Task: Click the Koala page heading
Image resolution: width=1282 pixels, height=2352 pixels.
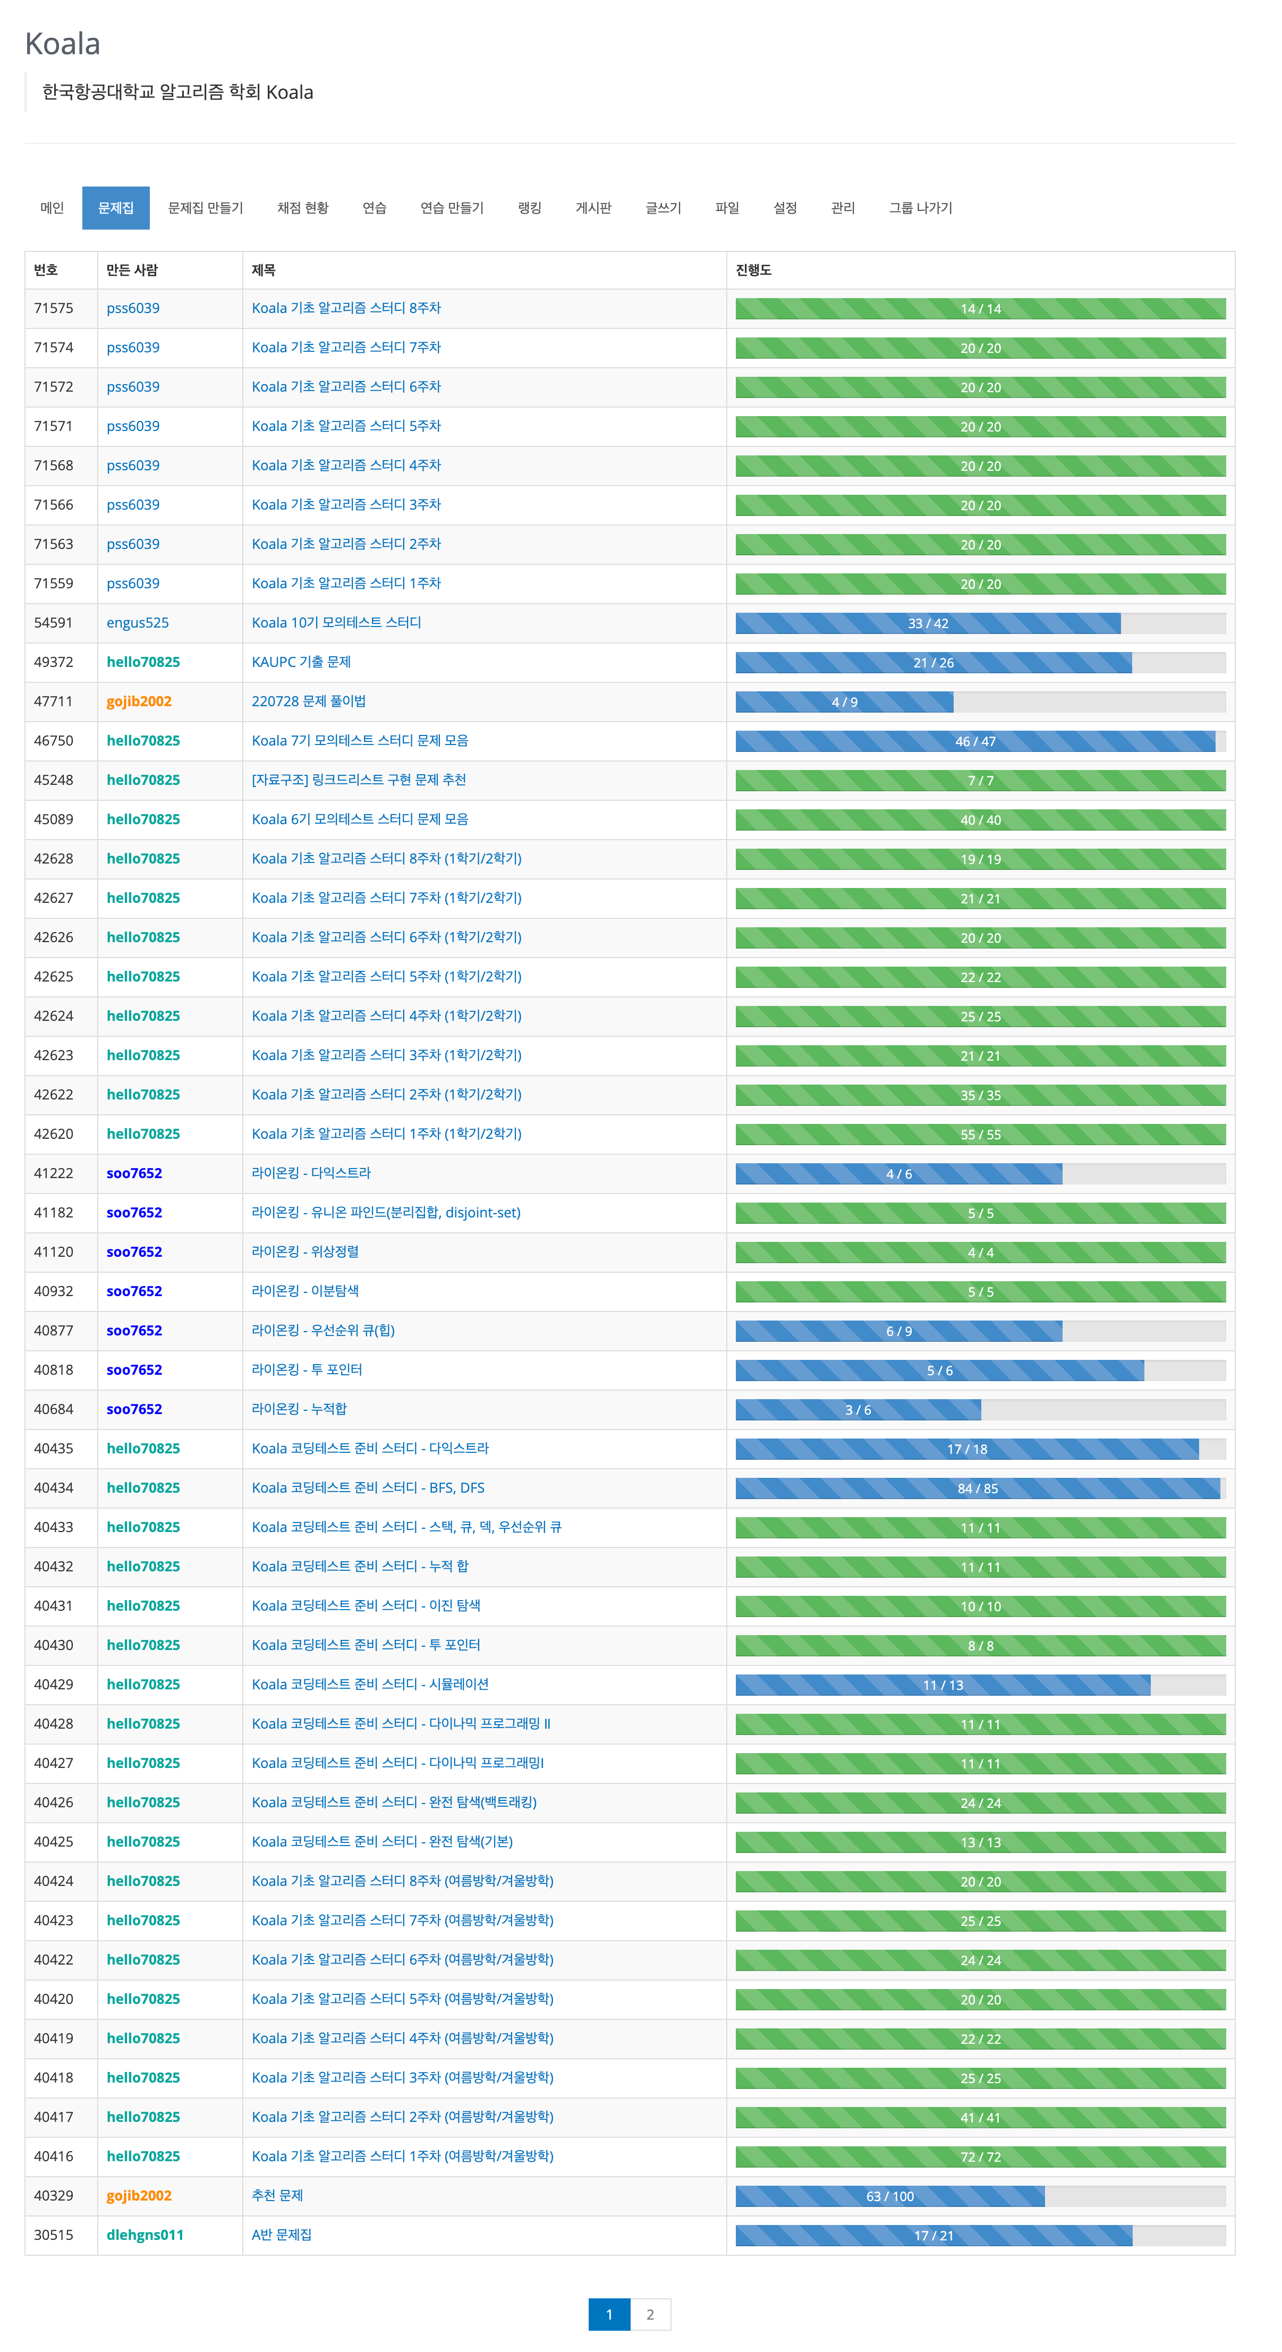Action: click(x=62, y=44)
